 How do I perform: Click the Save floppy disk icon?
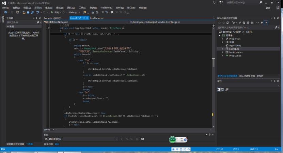28,12
